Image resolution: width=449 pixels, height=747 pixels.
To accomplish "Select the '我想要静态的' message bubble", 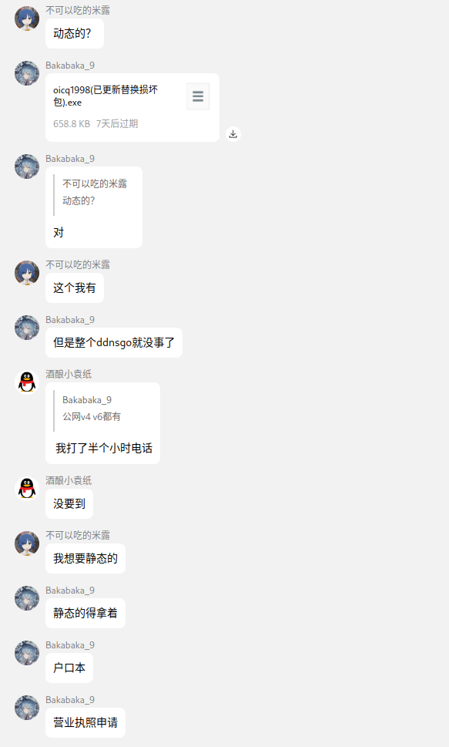I will (85, 558).
